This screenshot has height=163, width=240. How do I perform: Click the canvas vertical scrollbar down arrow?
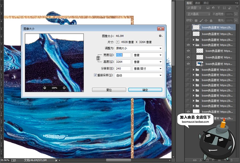(173, 157)
